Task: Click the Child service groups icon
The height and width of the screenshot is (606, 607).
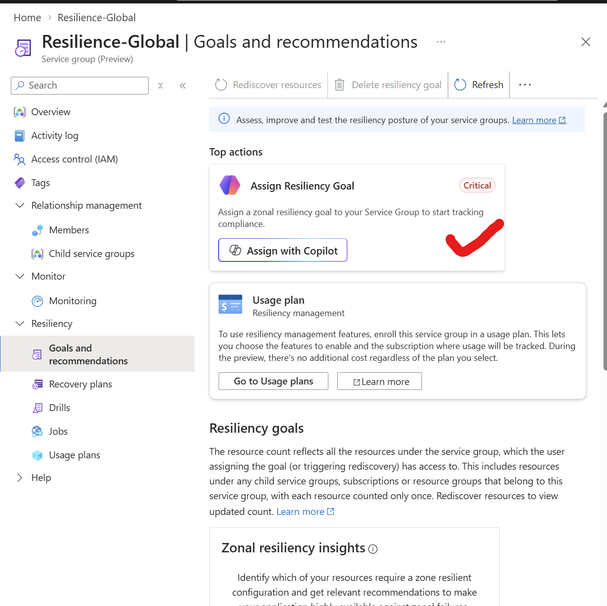Action: click(37, 254)
